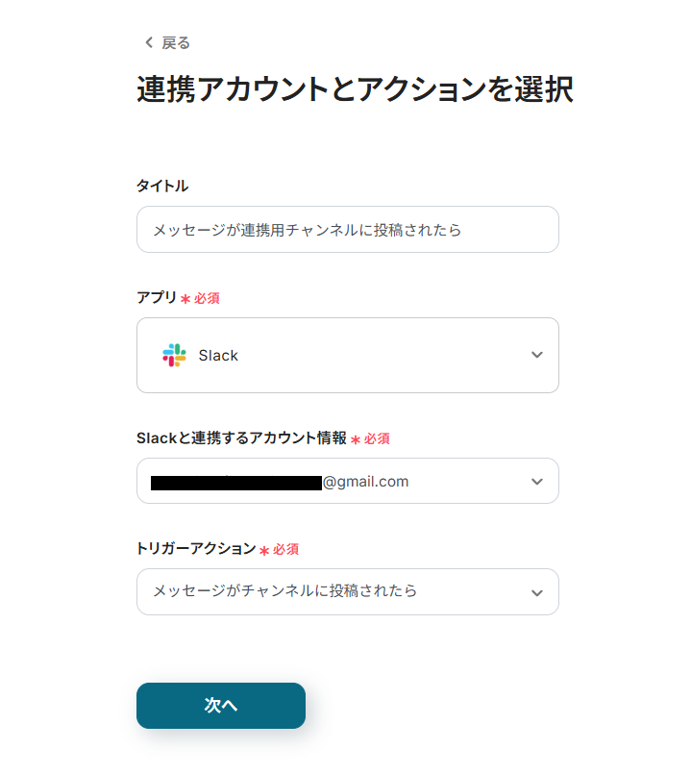Expand the アプリ dropdown chevron arrow
This screenshot has width=691, height=774.
tap(536, 355)
